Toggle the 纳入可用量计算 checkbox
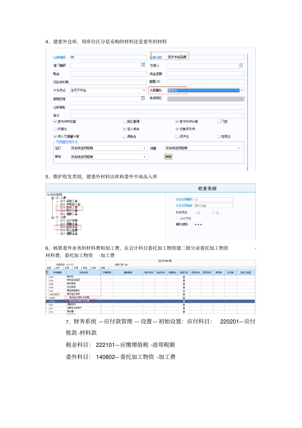This screenshot has width=302, height=428. [x=55, y=137]
